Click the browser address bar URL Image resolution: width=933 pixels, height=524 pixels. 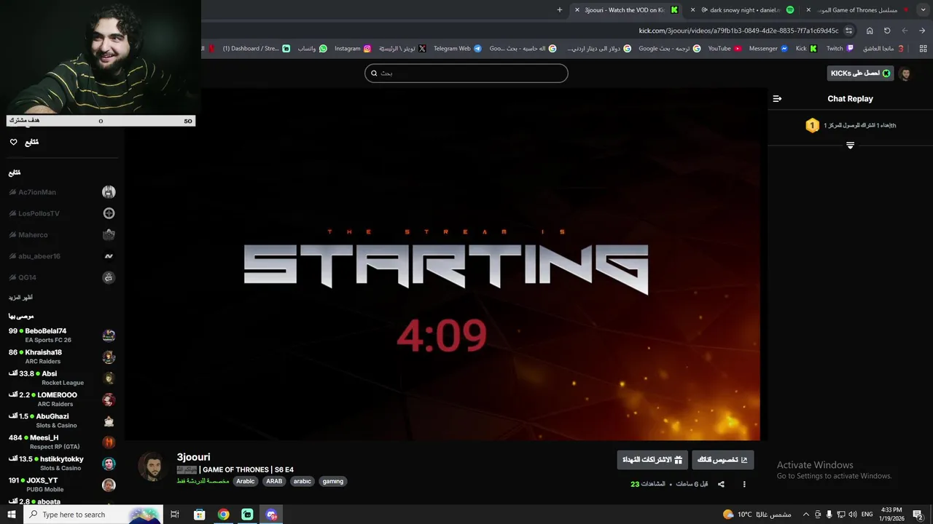[738, 31]
